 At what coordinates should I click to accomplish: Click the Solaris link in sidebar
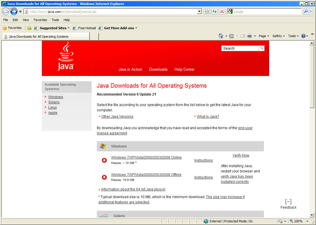pos(54,102)
